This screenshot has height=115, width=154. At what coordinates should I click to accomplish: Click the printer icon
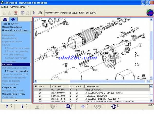40,13
